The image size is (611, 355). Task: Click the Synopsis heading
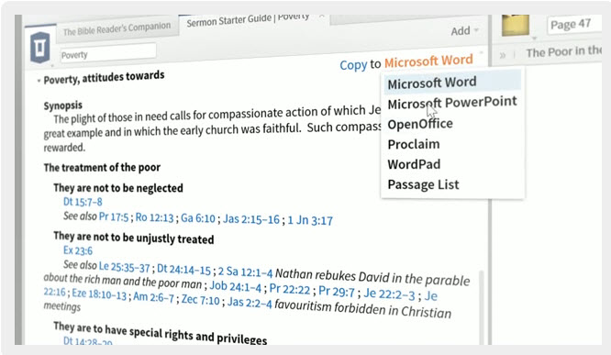pyautogui.click(x=63, y=105)
